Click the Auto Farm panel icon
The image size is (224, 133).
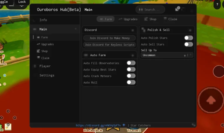click(86, 55)
